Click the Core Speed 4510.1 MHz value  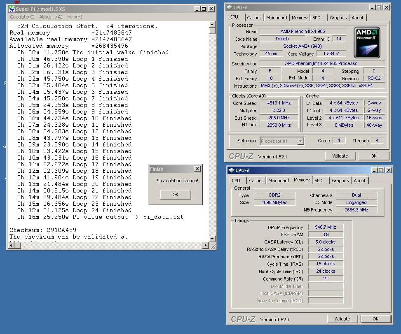coord(279,103)
